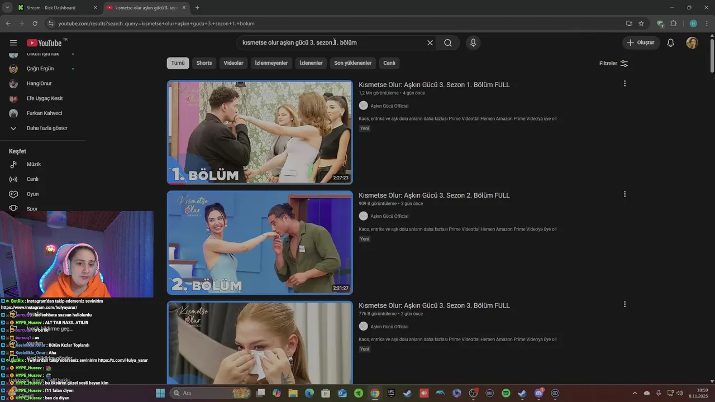715x402 pixels.
Task: Open Filtreler filter options
Action: coord(613,64)
